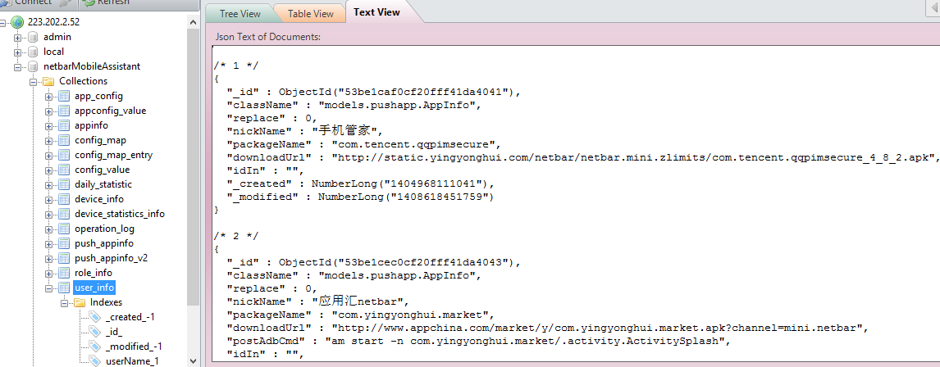Click the operation_log collection table icon
Image resolution: width=940 pixels, height=367 pixels.
pos(64,229)
